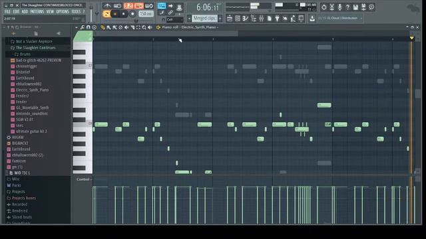Toggle piano roll snap magnet icon
426x239 pixels.
[x=89, y=27]
